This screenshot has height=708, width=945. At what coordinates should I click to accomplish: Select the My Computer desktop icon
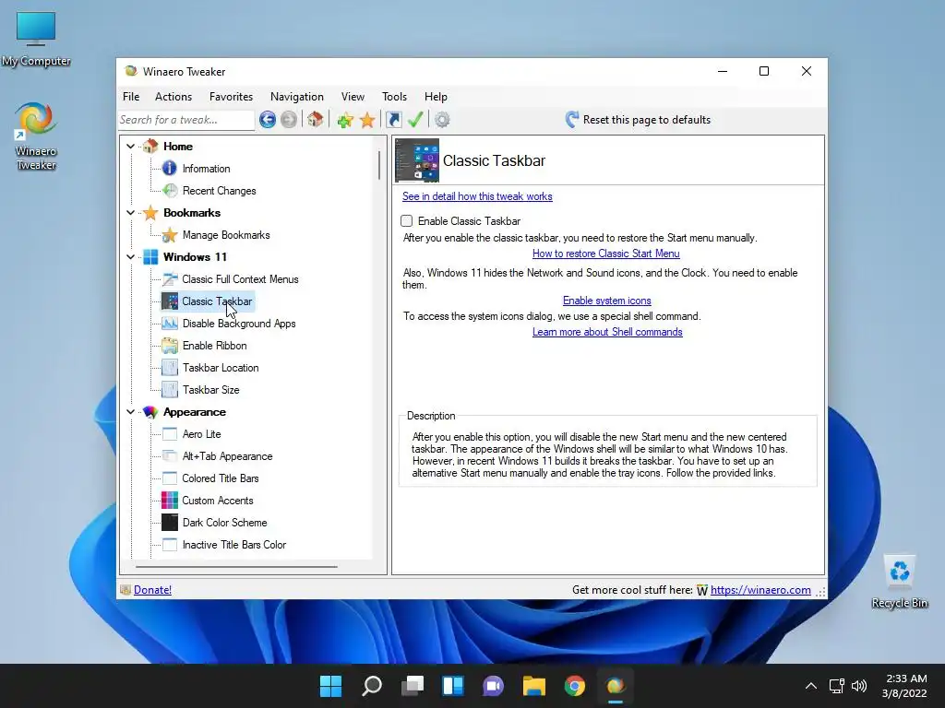36,39
